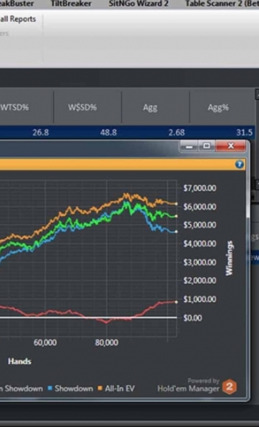
Task: Select the stats row showing 2.68 Agg
Action: coord(127,133)
